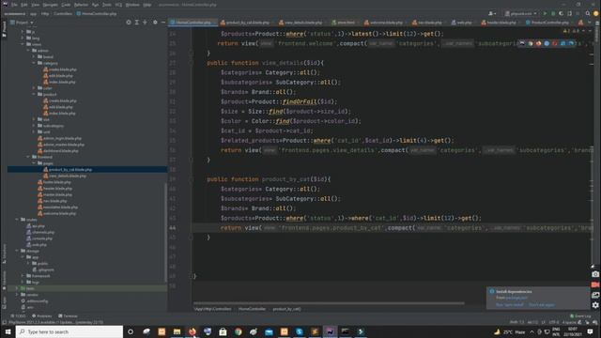Collapse the views folder
Image resolution: width=601 pixels, height=338 pixels.
click(x=23, y=44)
